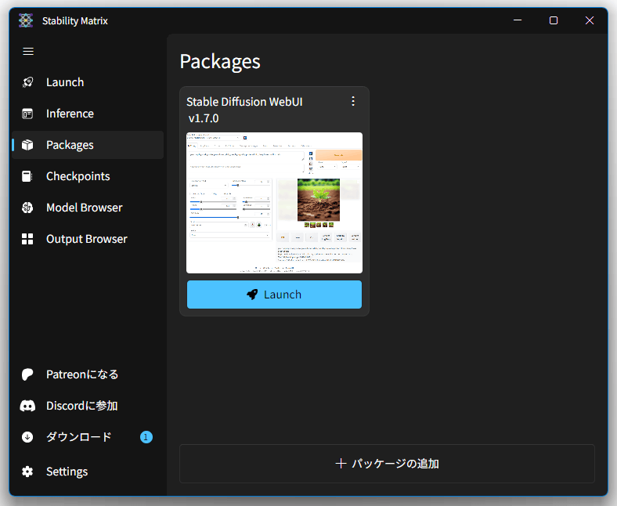The width and height of the screenshot is (617, 506).
Task: Click the Output Browser grid icon
Action: tap(27, 239)
